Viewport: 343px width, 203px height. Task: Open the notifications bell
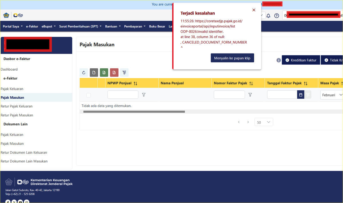(268, 16)
